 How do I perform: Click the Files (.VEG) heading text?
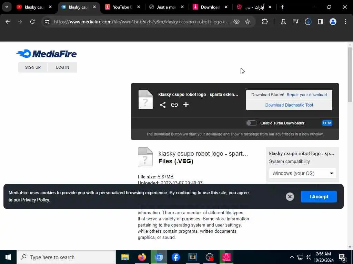click(x=176, y=161)
